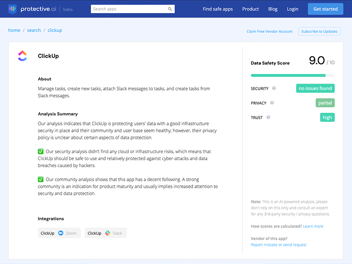
Task: Click Report mistake or send request link
Action: click(x=279, y=245)
